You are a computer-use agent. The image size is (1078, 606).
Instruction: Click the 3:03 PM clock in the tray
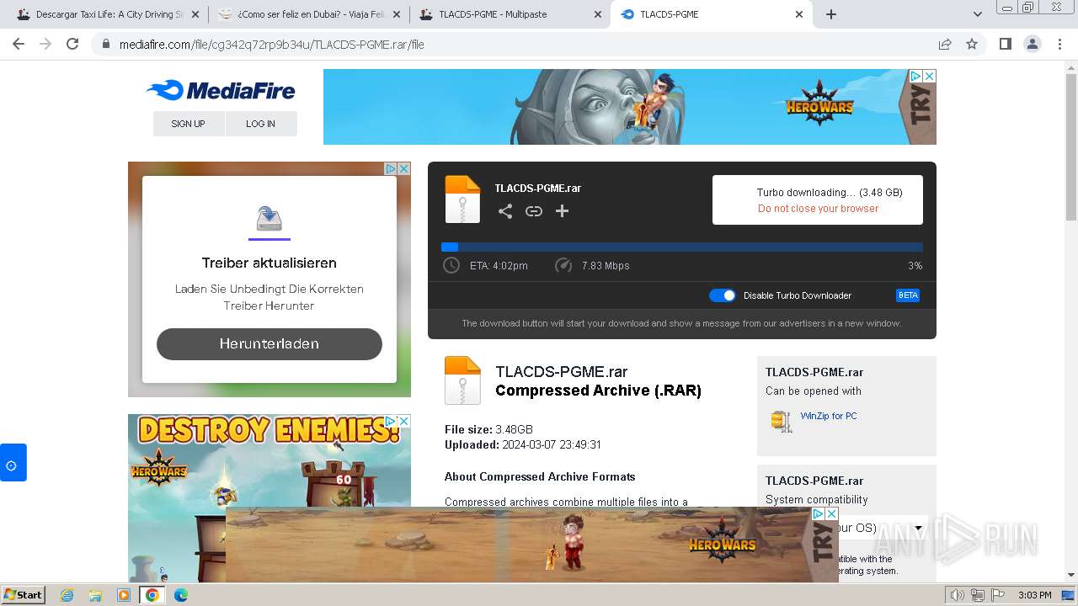[1034, 595]
